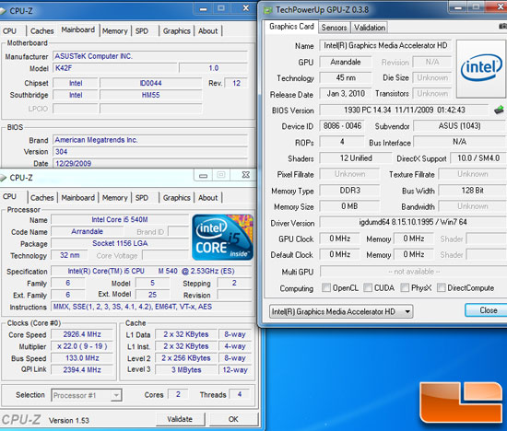Select Mainboard tab in lower CPU-Z window
The height and width of the screenshot is (431, 507).
point(78,198)
